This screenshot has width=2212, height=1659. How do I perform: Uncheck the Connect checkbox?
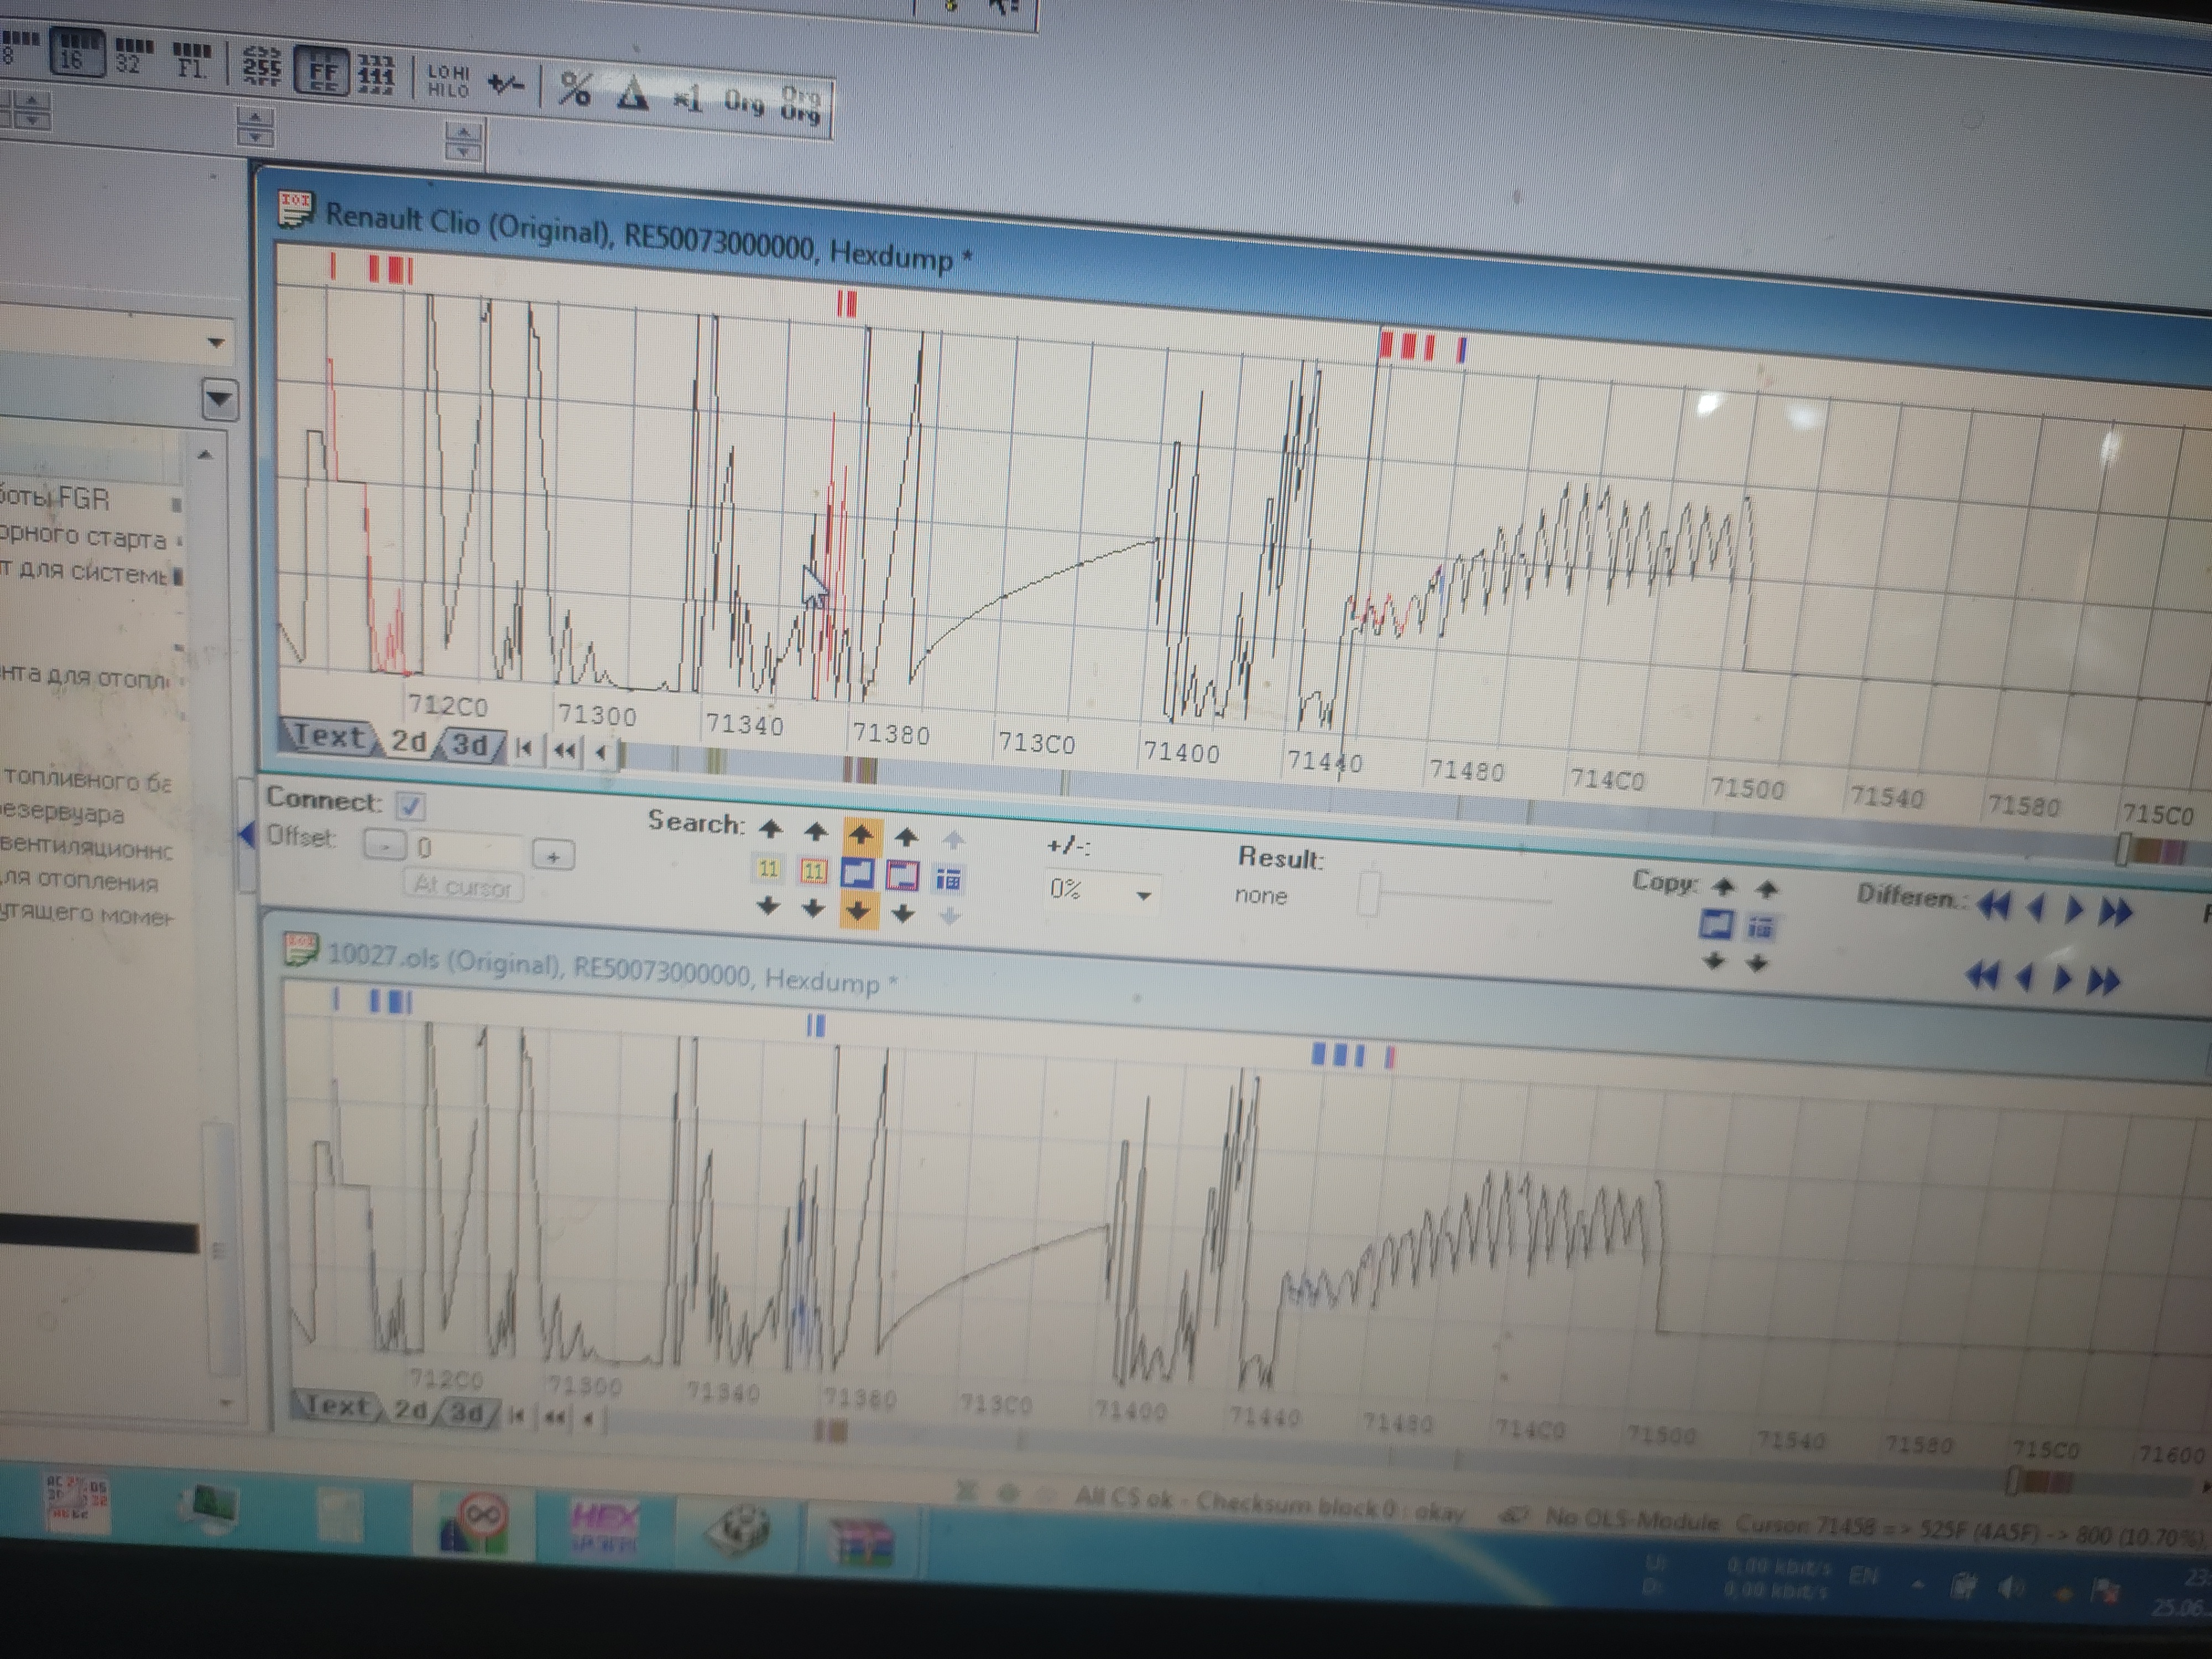coord(410,805)
